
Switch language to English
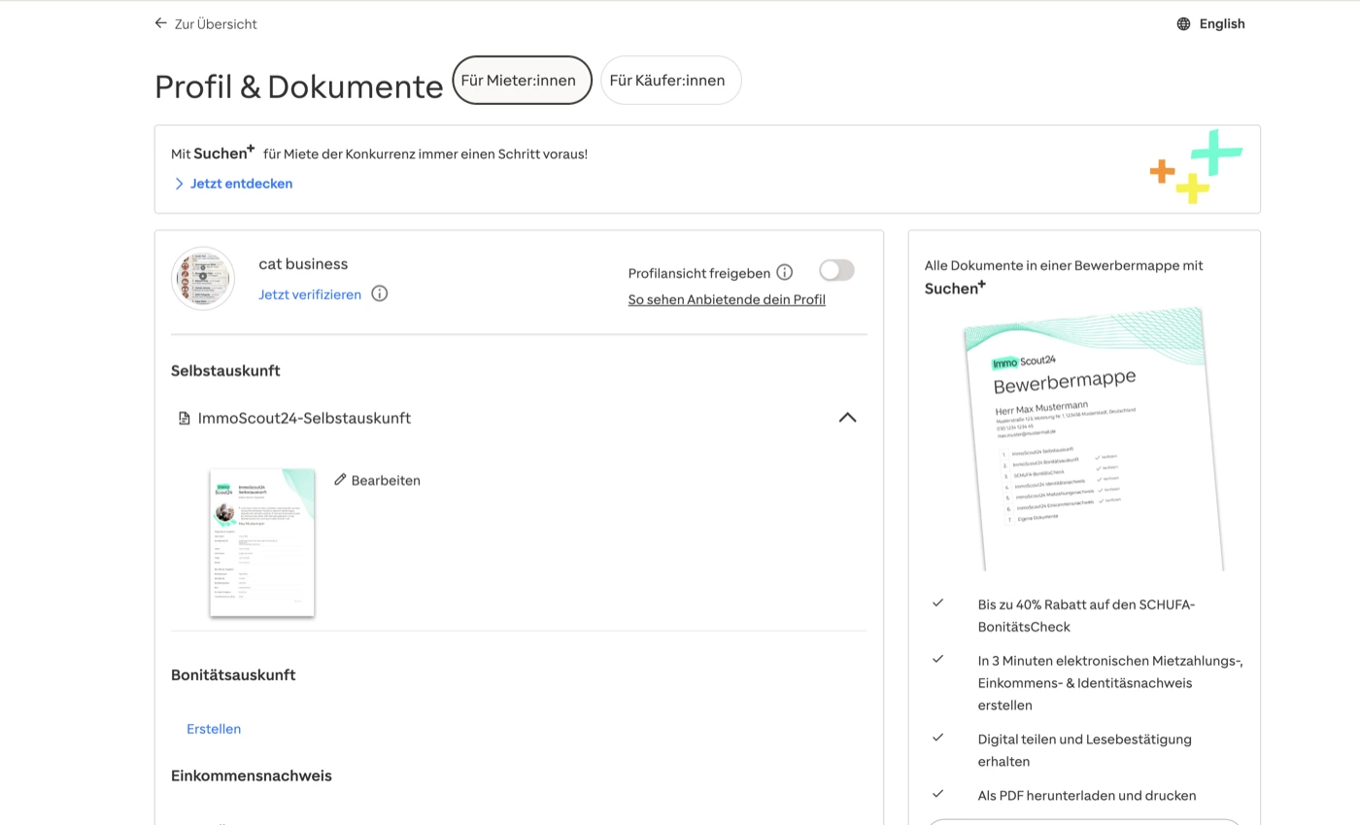pyautogui.click(x=1222, y=24)
